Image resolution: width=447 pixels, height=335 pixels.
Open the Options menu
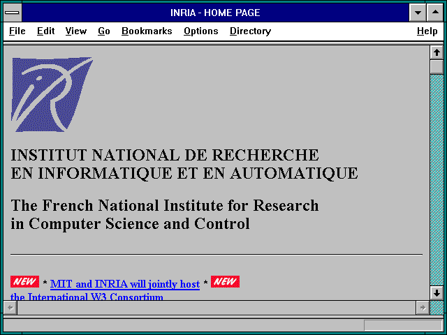[x=201, y=31]
